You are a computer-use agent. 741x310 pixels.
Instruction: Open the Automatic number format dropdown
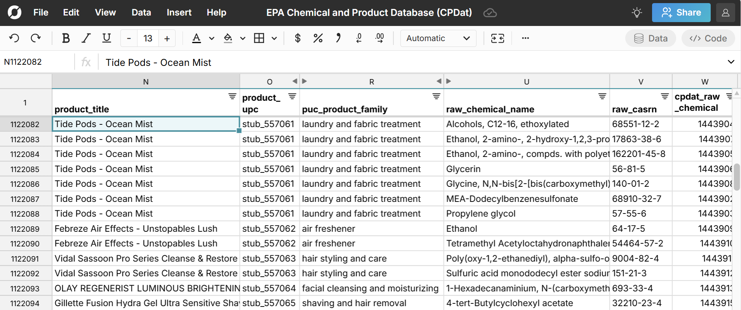click(x=438, y=38)
